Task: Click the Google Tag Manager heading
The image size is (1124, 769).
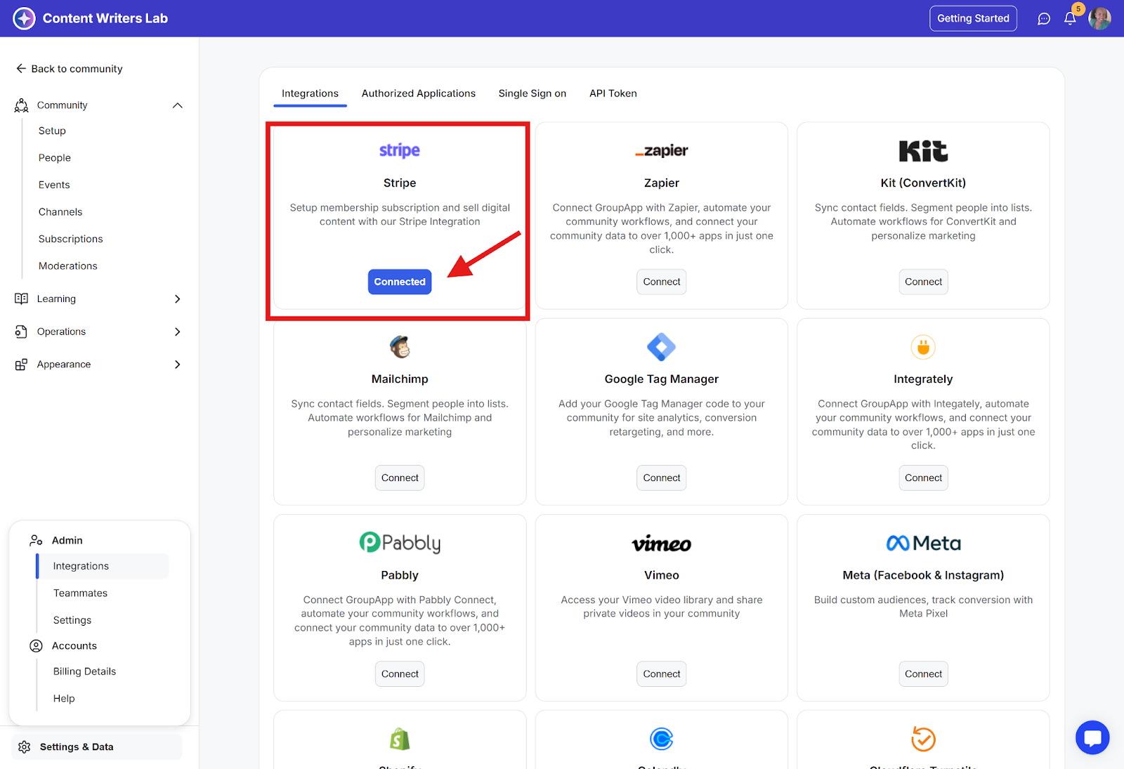Action: (x=662, y=379)
